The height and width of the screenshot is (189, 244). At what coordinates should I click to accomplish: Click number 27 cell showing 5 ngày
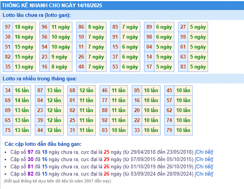(183, 27)
